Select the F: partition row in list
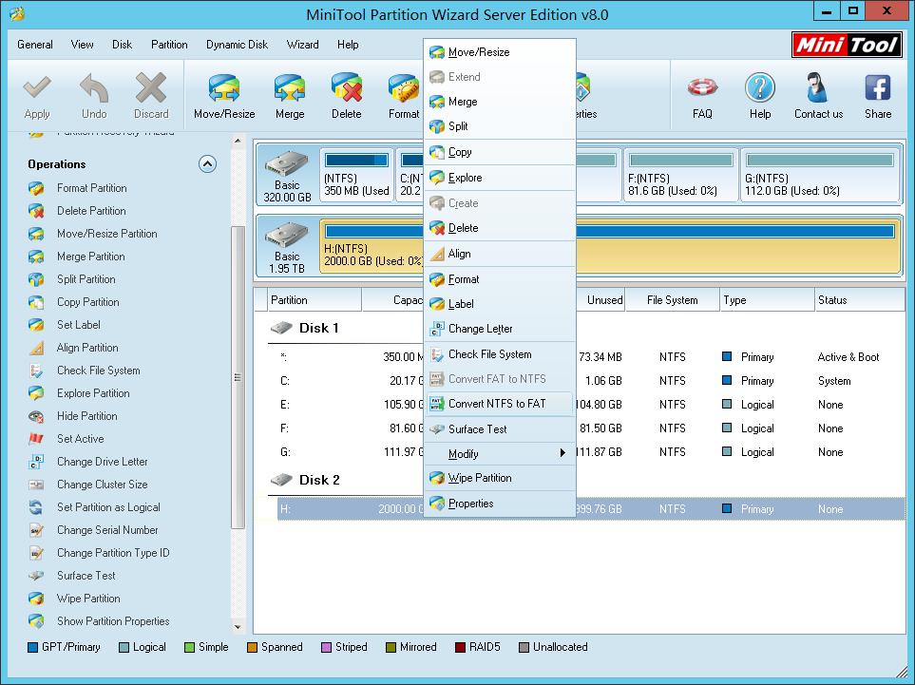Image resolution: width=915 pixels, height=685 pixels. tap(591, 428)
